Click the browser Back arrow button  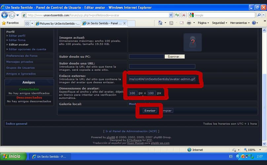point(5,15)
